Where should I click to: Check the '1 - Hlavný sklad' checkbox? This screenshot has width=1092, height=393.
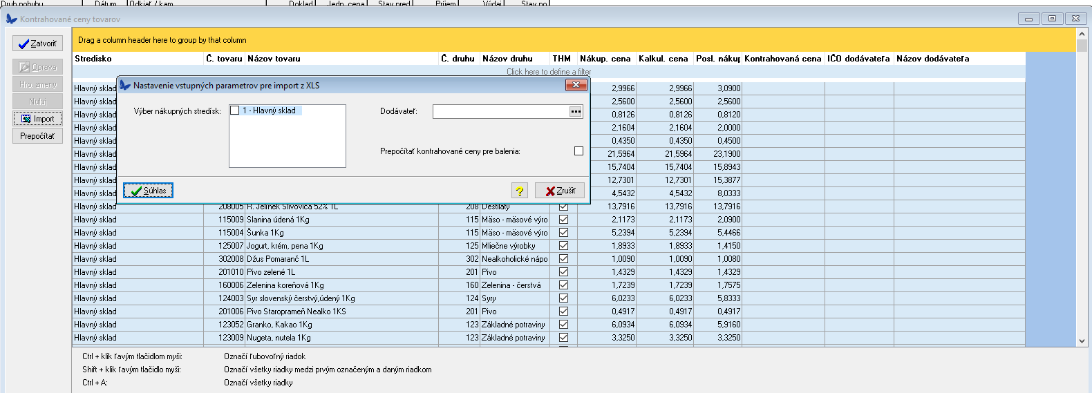[235, 111]
